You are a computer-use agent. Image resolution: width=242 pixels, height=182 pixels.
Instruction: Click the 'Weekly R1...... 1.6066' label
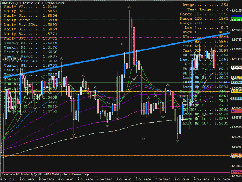(31, 52)
